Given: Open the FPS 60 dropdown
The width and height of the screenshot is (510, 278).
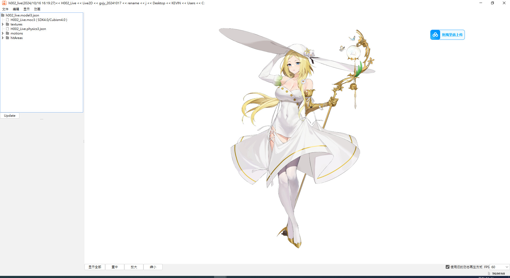Looking at the screenshot, I should (500, 267).
